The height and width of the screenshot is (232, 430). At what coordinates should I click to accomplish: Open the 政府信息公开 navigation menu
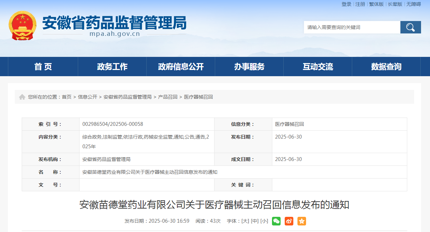click(181, 67)
